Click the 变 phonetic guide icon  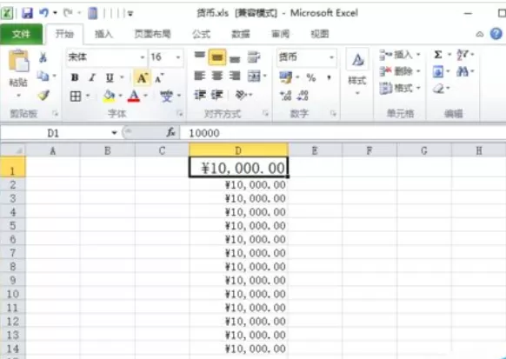point(167,96)
